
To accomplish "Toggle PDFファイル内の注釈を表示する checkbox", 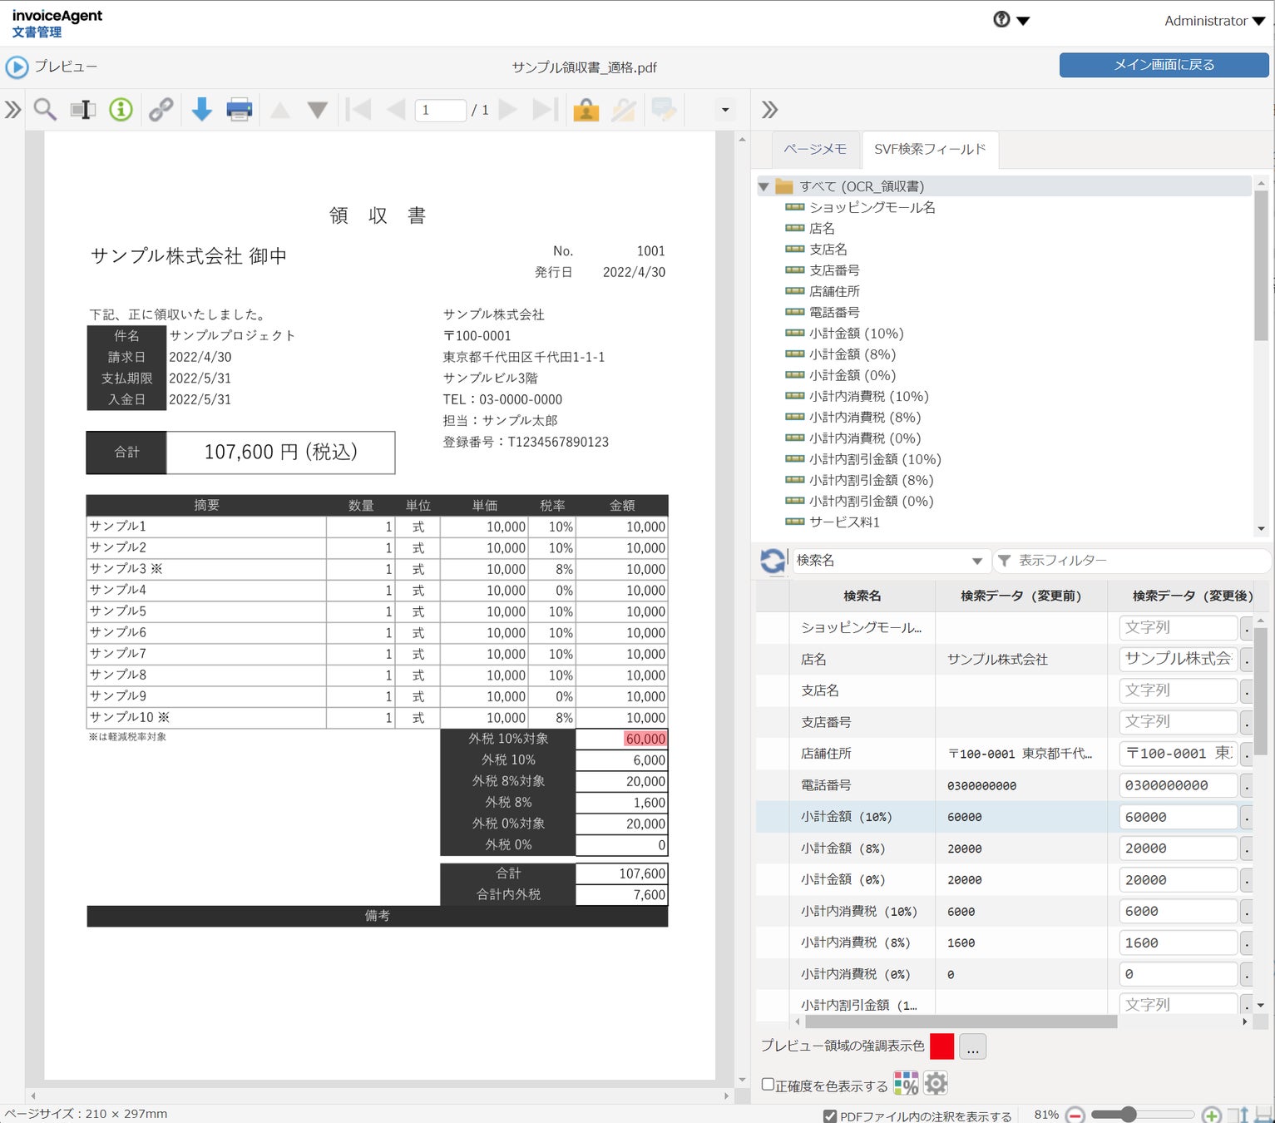I will tap(830, 1116).
